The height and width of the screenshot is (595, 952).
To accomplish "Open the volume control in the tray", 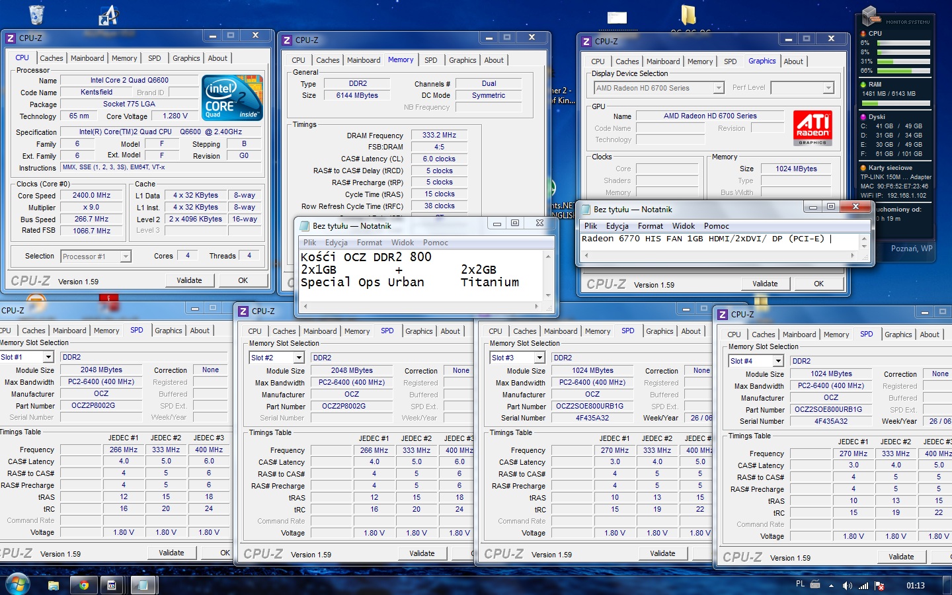I will click(847, 586).
